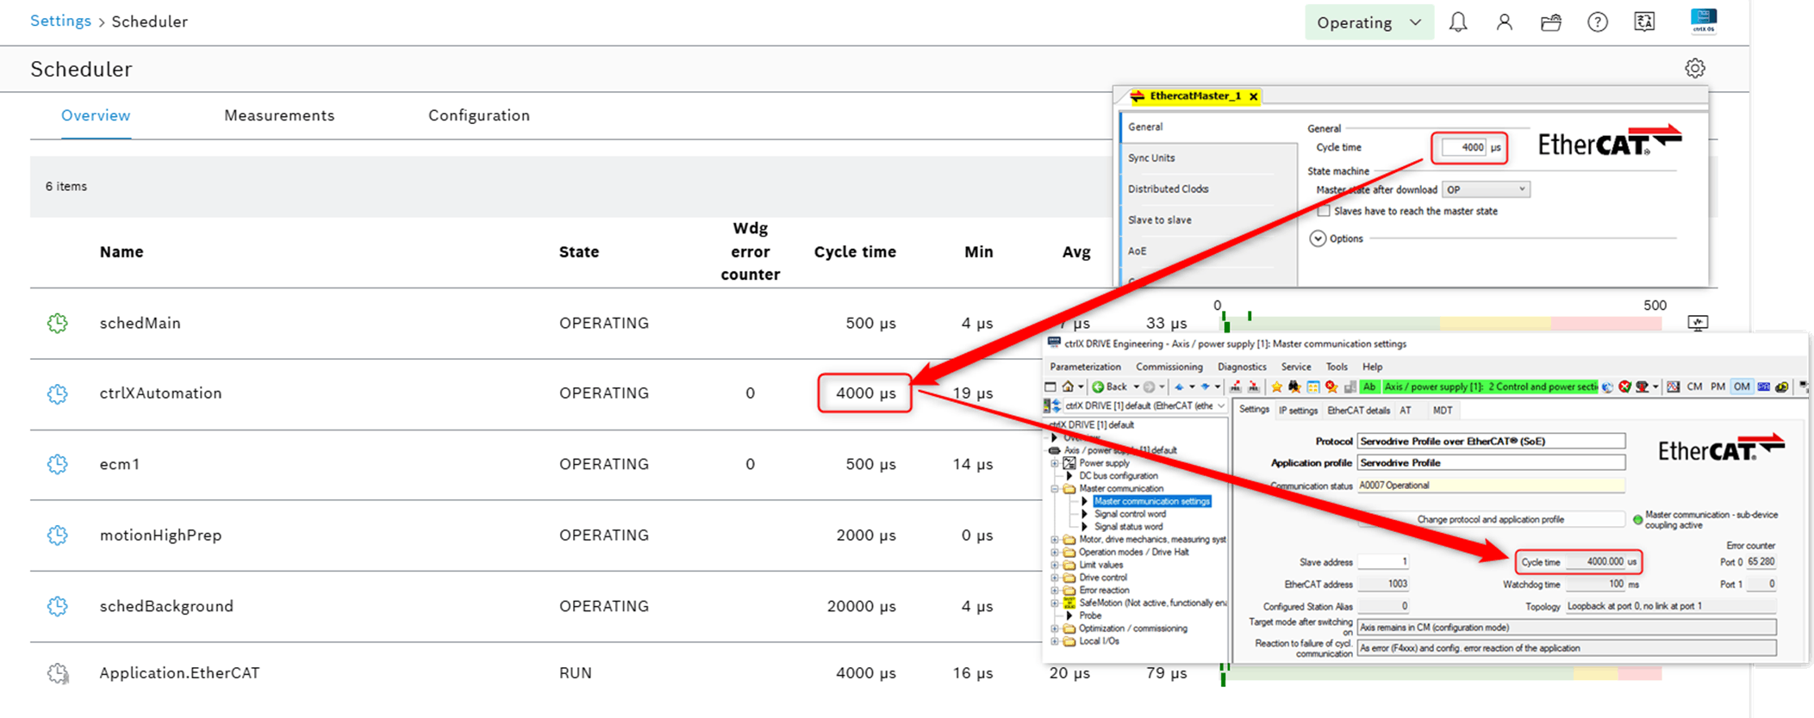Viewport: 1814px width, 718px height.
Task: Click Change protocol and application profile button
Action: point(1490,519)
